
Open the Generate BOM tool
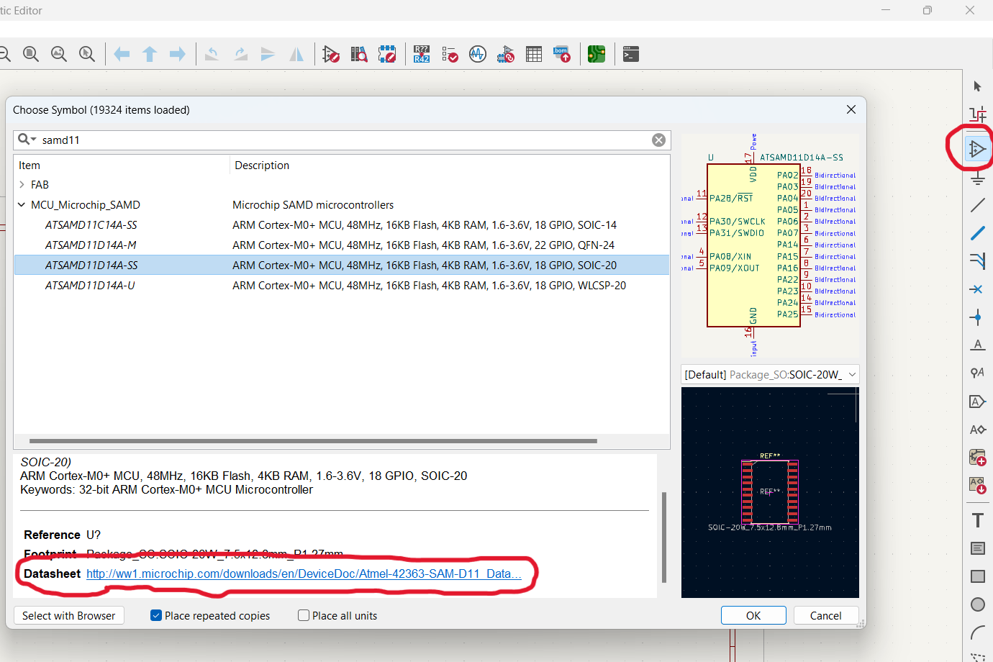tap(562, 53)
